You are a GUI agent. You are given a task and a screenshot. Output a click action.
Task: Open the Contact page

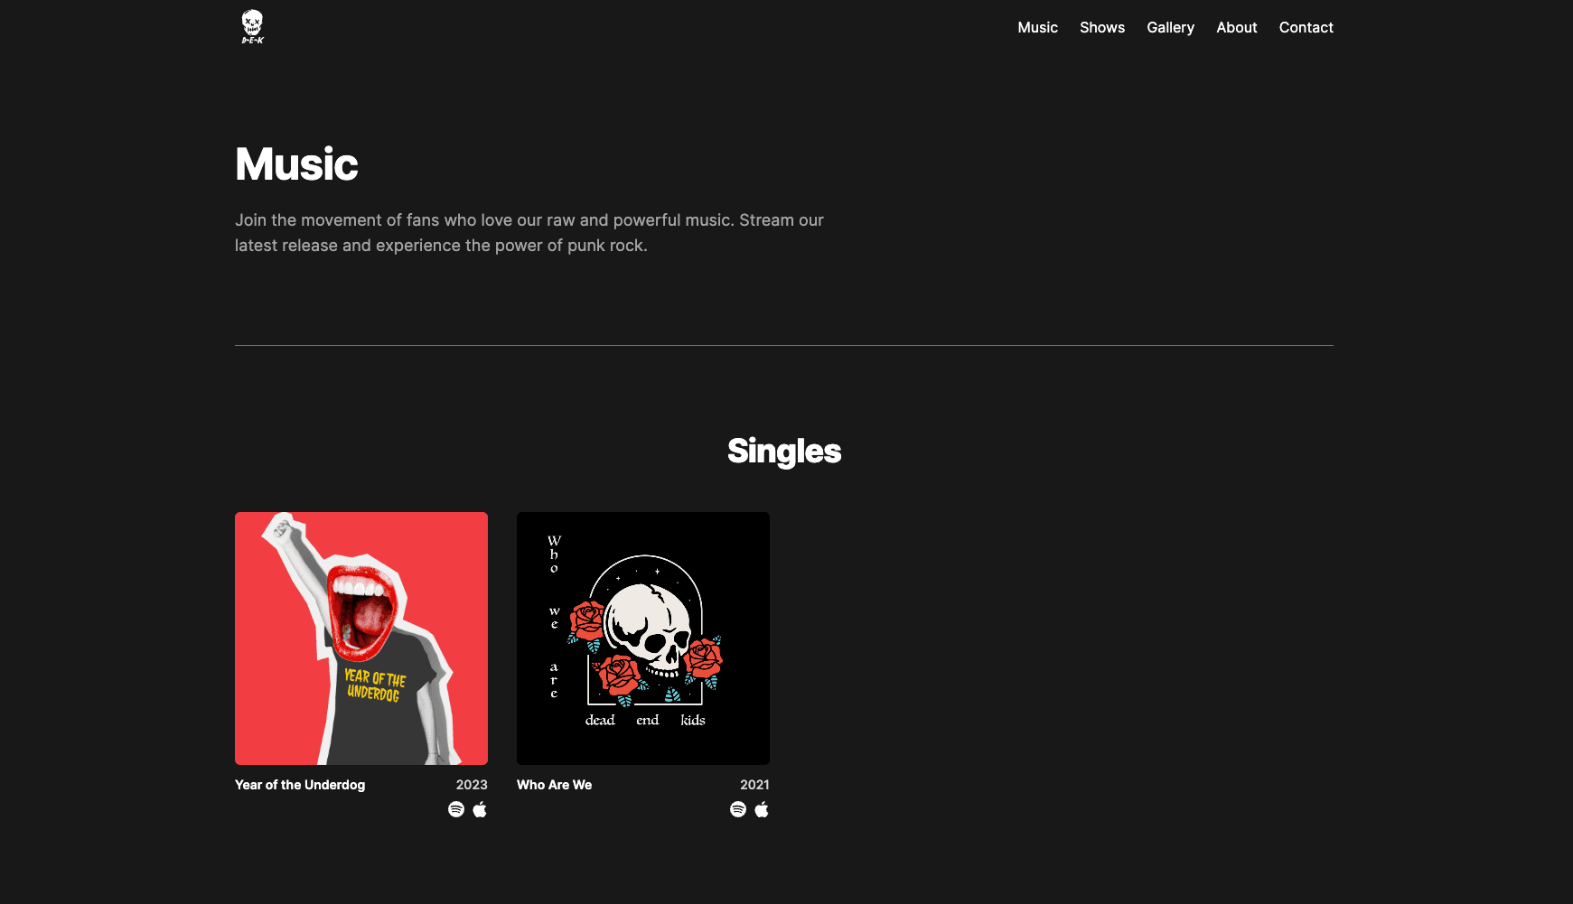click(1306, 27)
